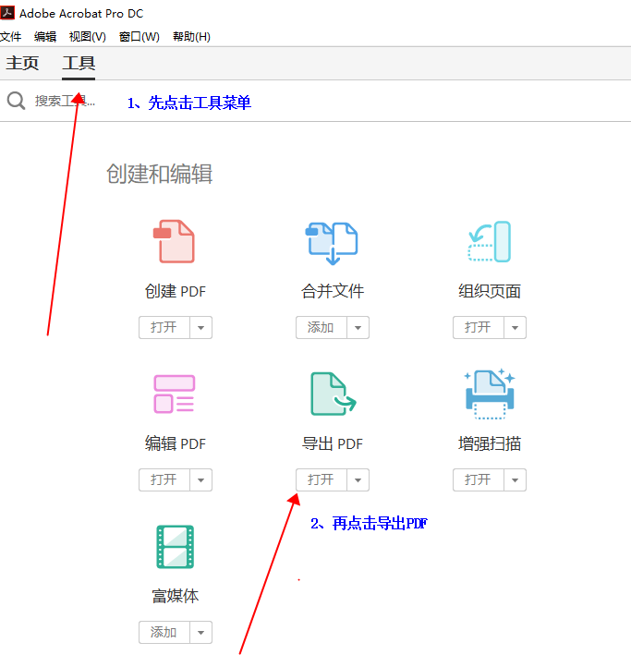This screenshot has width=631, height=667.
Task: Click 打开 button under 增强扫描
Action: [x=479, y=479]
